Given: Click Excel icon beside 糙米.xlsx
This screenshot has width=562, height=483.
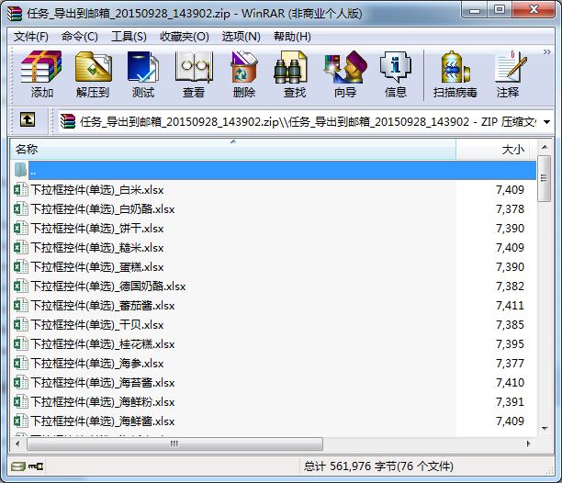Looking at the screenshot, I should click(x=21, y=248).
